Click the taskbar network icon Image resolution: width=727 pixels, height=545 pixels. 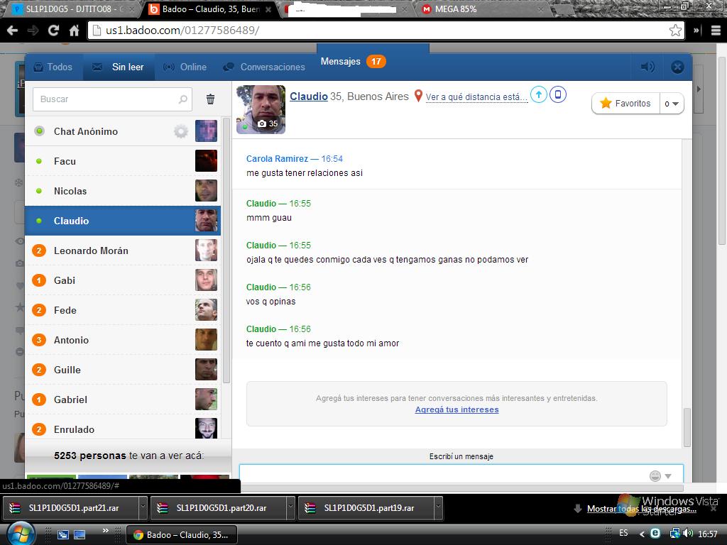click(x=674, y=534)
